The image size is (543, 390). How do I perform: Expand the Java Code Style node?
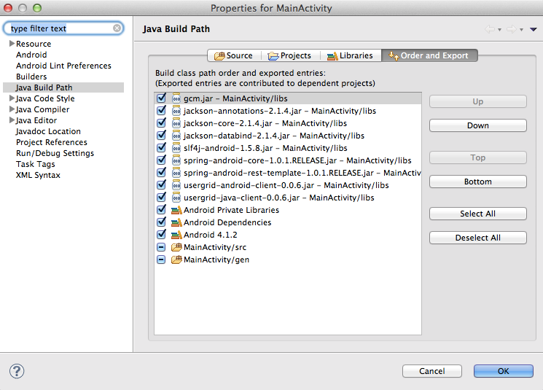tap(12, 98)
